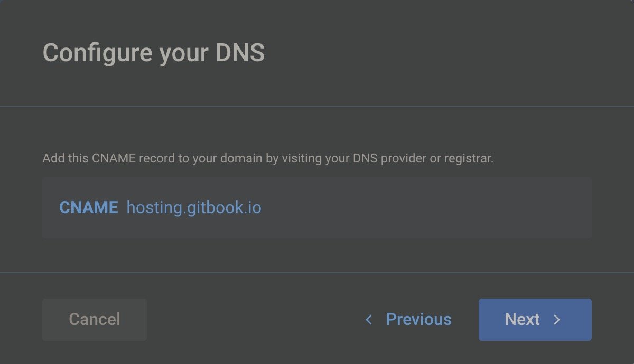
Task: Go to the Next step
Action: pos(534,320)
